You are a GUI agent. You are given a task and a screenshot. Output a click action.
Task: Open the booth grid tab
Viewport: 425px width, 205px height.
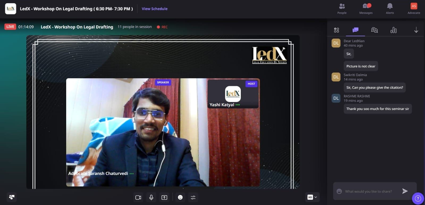(x=336, y=30)
